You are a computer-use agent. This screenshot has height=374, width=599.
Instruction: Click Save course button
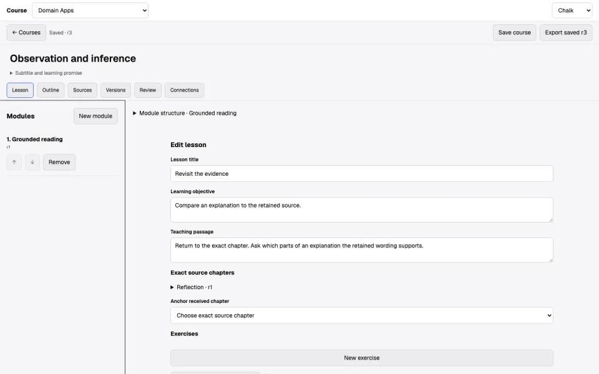pyautogui.click(x=514, y=32)
